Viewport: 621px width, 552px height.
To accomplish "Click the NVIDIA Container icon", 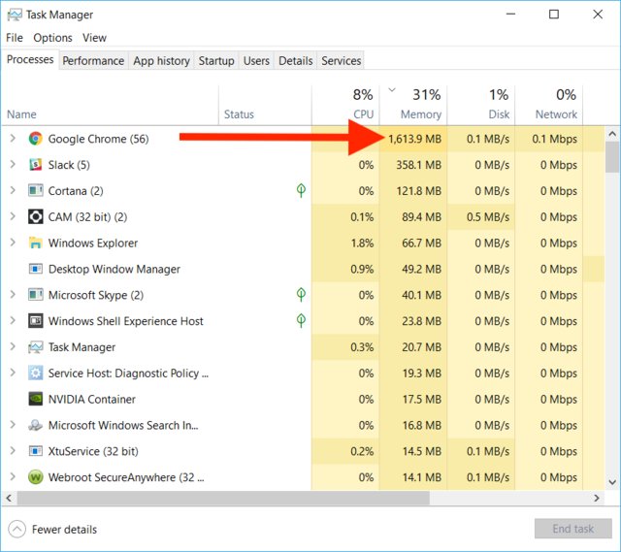I will click(36, 399).
